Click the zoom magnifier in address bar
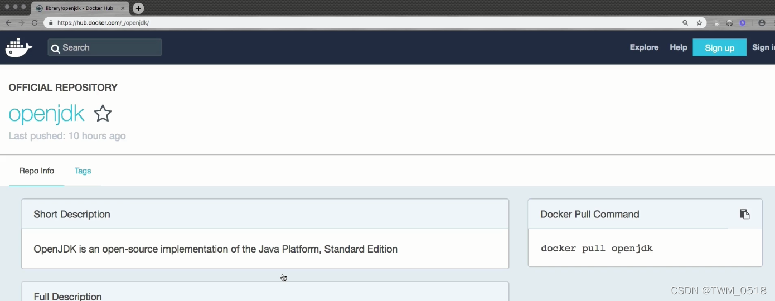This screenshot has width=775, height=301. [685, 23]
